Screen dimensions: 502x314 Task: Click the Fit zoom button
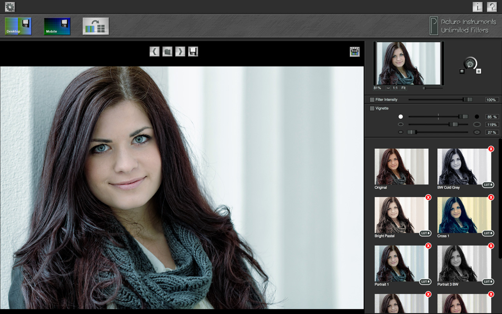[x=404, y=88]
